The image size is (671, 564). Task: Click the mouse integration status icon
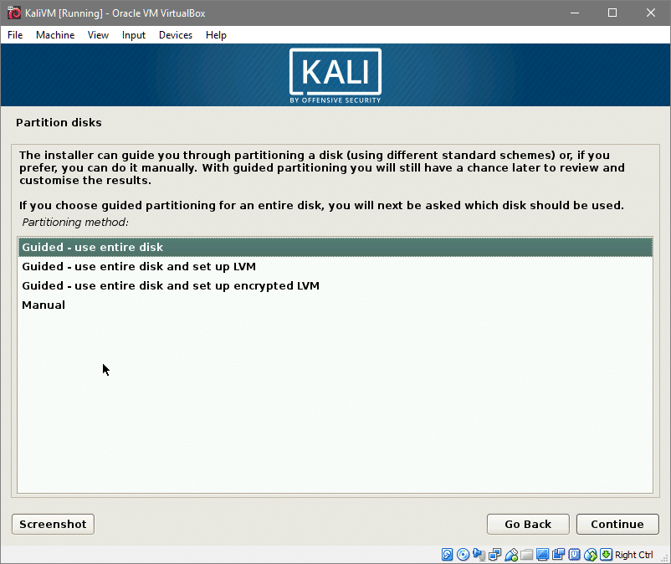(591, 555)
